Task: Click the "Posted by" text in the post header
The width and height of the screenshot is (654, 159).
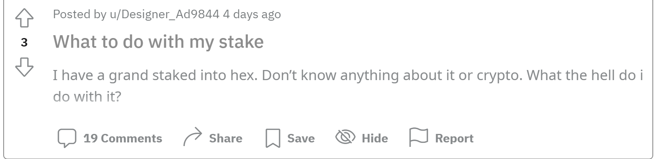Action: click(x=80, y=15)
